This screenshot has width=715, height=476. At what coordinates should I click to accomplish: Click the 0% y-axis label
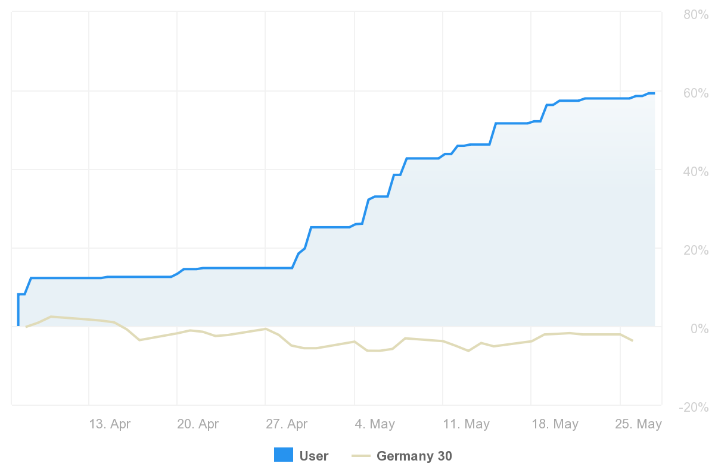pyautogui.click(x=698, y=328)
